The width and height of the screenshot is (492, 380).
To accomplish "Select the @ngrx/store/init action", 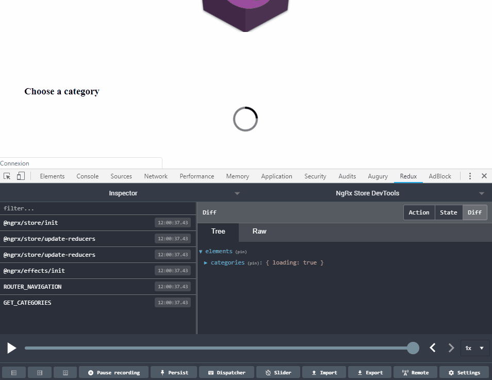I will pos(98,223).
